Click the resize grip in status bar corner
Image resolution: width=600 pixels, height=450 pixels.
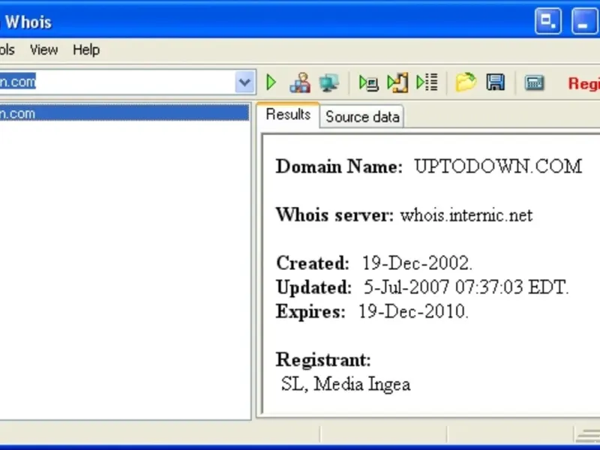click(x=588, y=434)
